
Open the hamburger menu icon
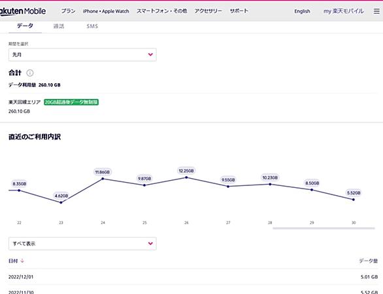click(x=376, y=11)
